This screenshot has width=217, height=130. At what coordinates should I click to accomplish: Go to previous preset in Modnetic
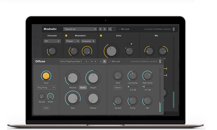[100, 29]
